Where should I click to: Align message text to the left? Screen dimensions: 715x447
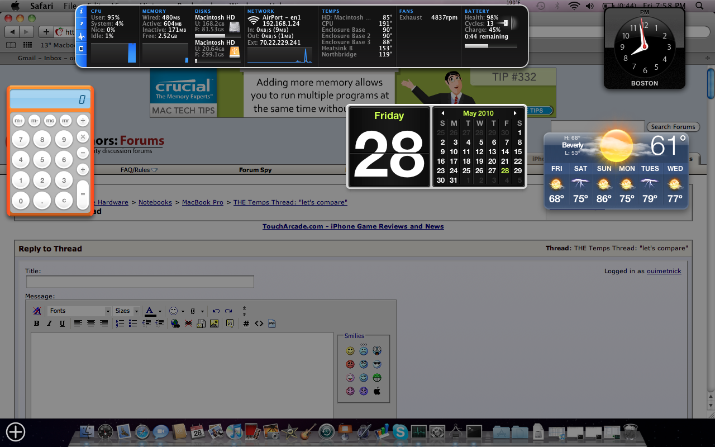tap(78, 324)
